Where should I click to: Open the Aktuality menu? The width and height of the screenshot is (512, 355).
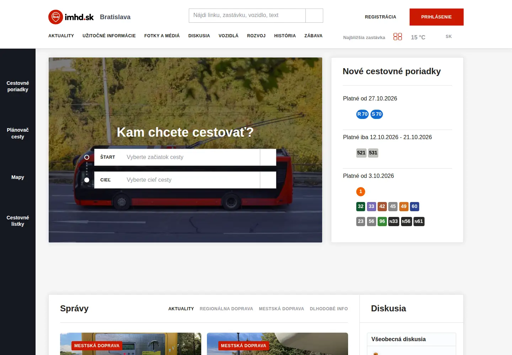(x=61, y=36)
